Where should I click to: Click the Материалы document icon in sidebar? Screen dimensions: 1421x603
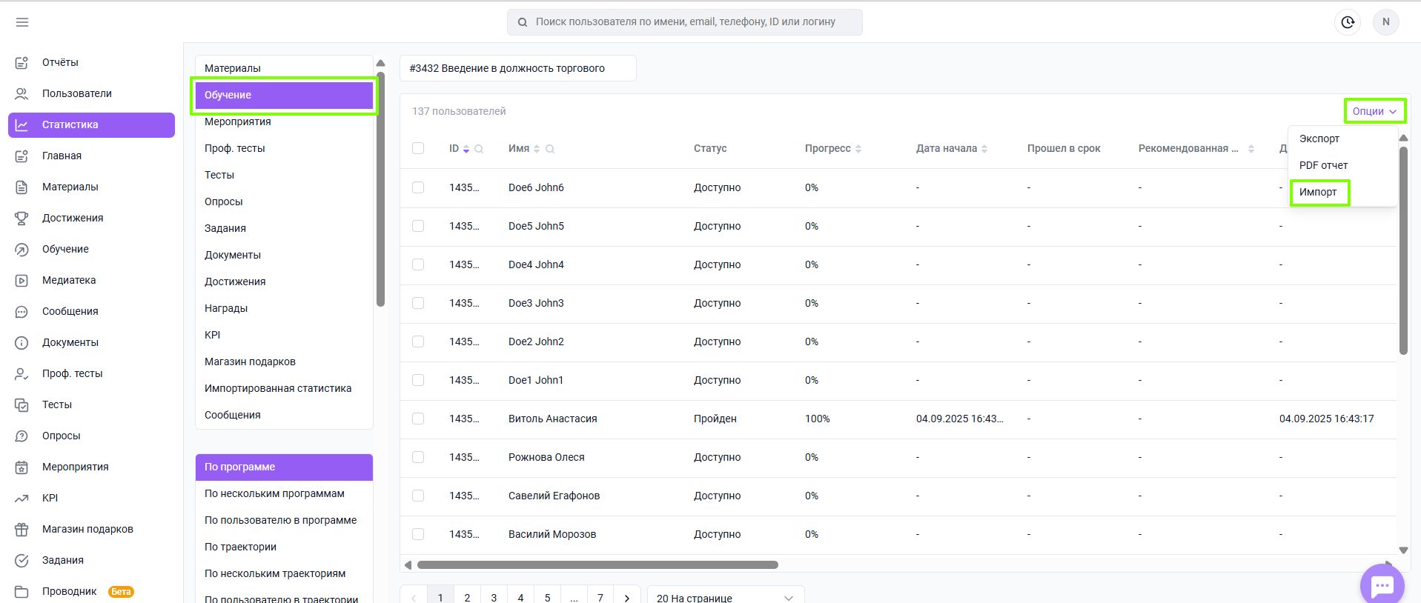pos(21,187)
